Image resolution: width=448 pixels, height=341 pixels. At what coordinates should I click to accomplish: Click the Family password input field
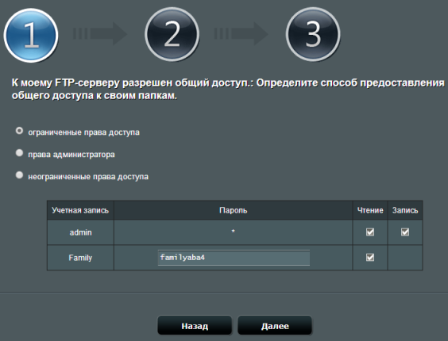click(234, 258)
